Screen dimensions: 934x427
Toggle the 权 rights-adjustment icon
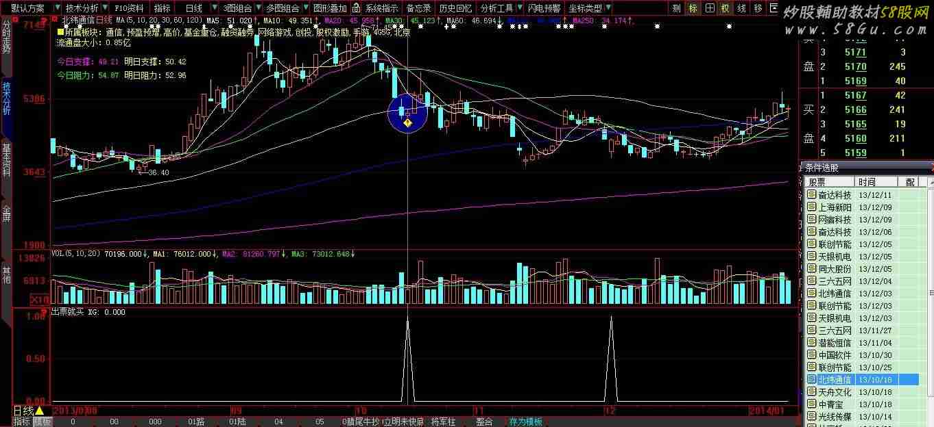[726, 8]
